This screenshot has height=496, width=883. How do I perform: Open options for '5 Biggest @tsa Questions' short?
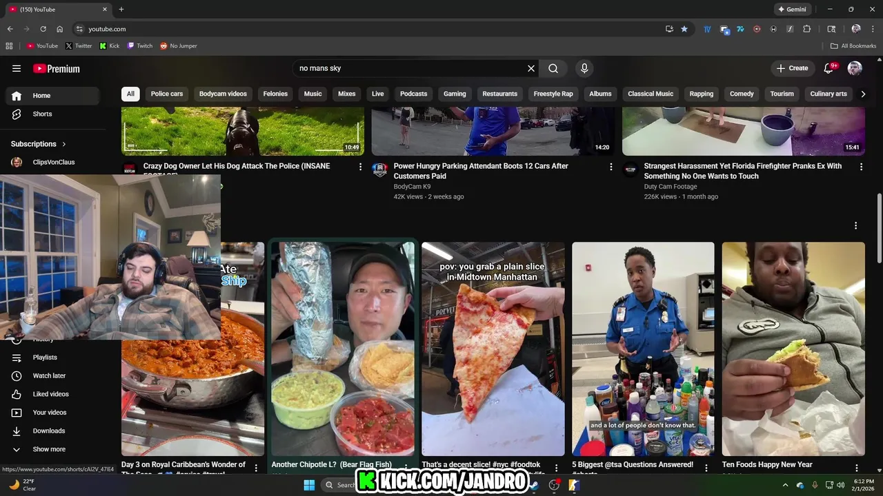(706, 468)
